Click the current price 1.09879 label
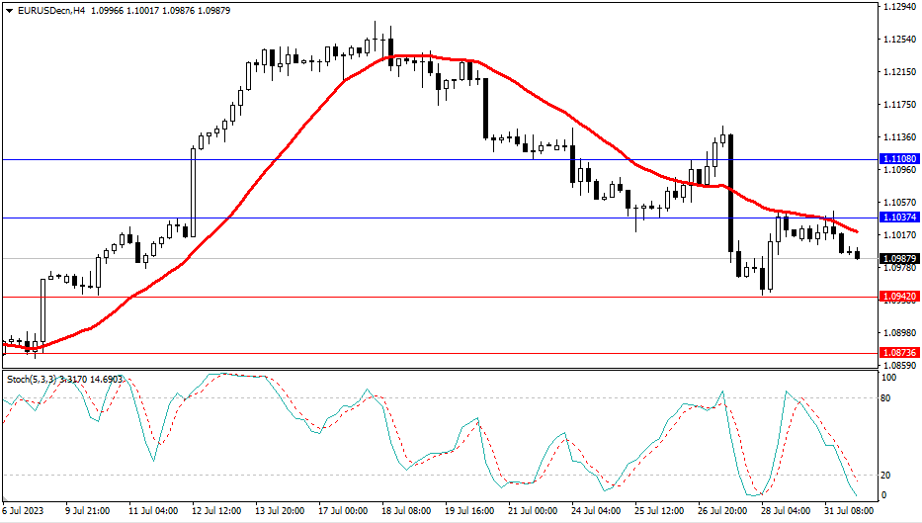The image size is (922, 523). 898,259
